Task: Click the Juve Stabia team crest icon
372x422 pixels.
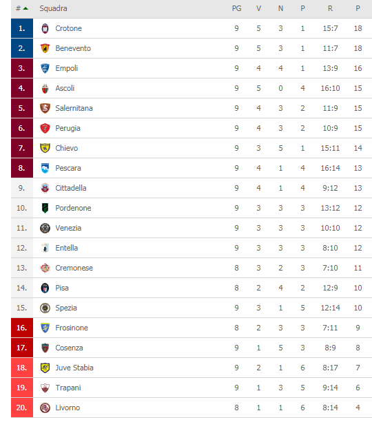Action: (x=45, y=368)
